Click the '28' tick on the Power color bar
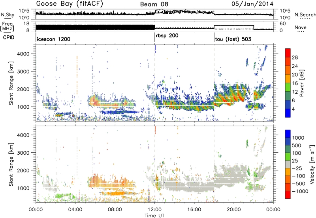Image resolution: width=316 pixels, height=218 pixels. pyautogui.click(x=295, y=57)
